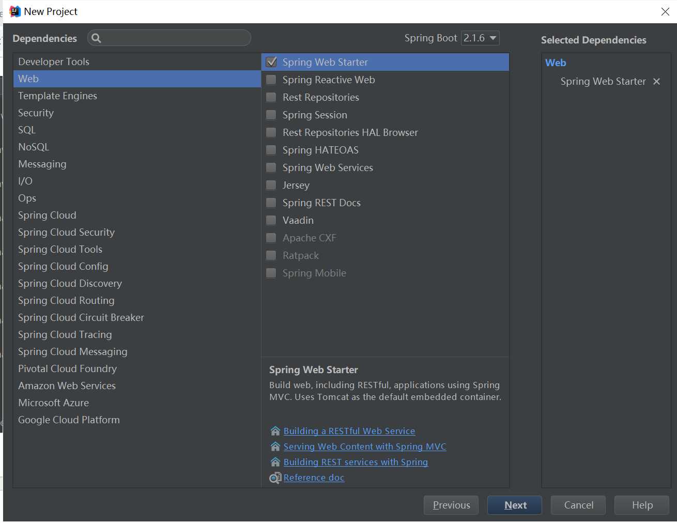Screen dimensions: 677x523
Task: Click the home icon beside Serving Web Content
Action: point(275,447)
